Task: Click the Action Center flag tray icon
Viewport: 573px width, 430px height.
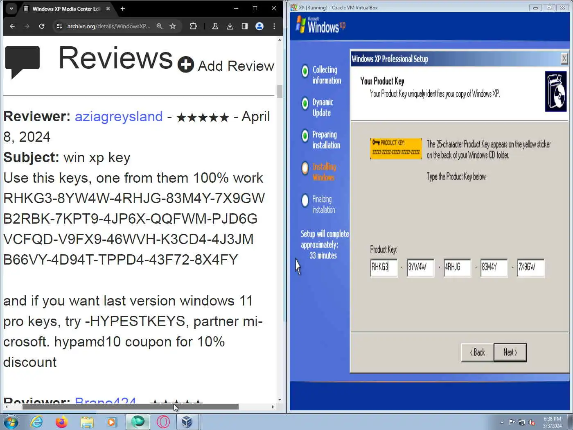Action: 512,422
